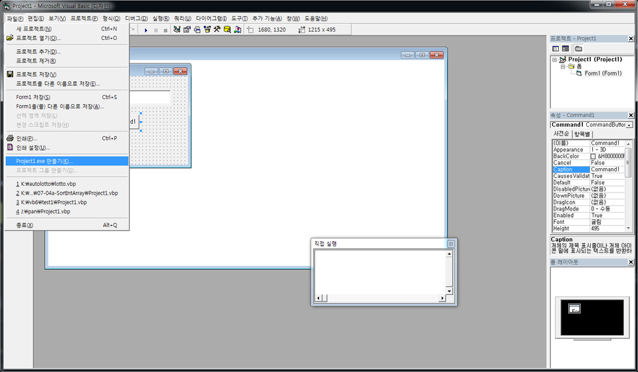Open the Project Explorer toolbar icon
The image size is (638, 372).
coord(177,29)
